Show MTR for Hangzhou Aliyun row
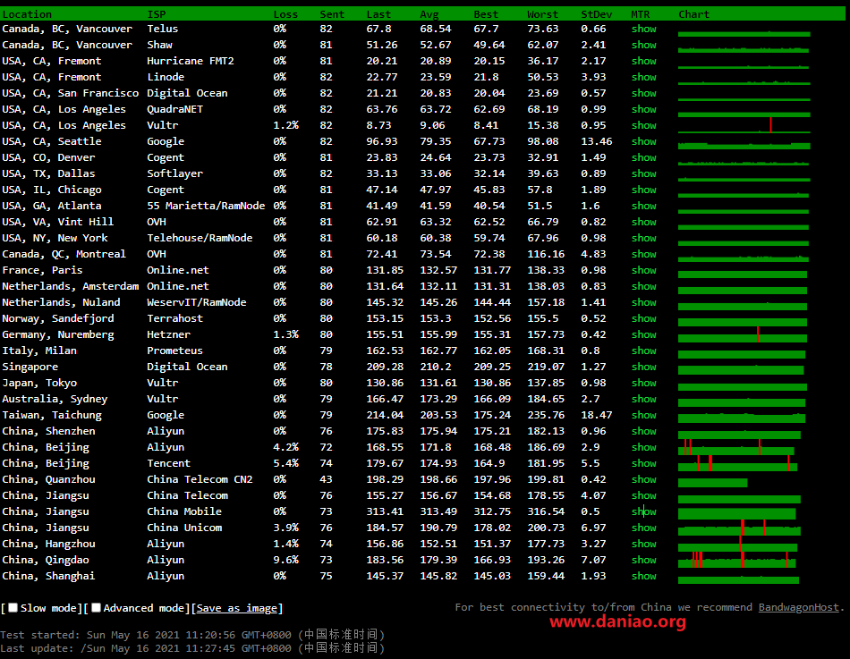Image resolution: width=850 pixels, height=659 pixels. (644, 544)
